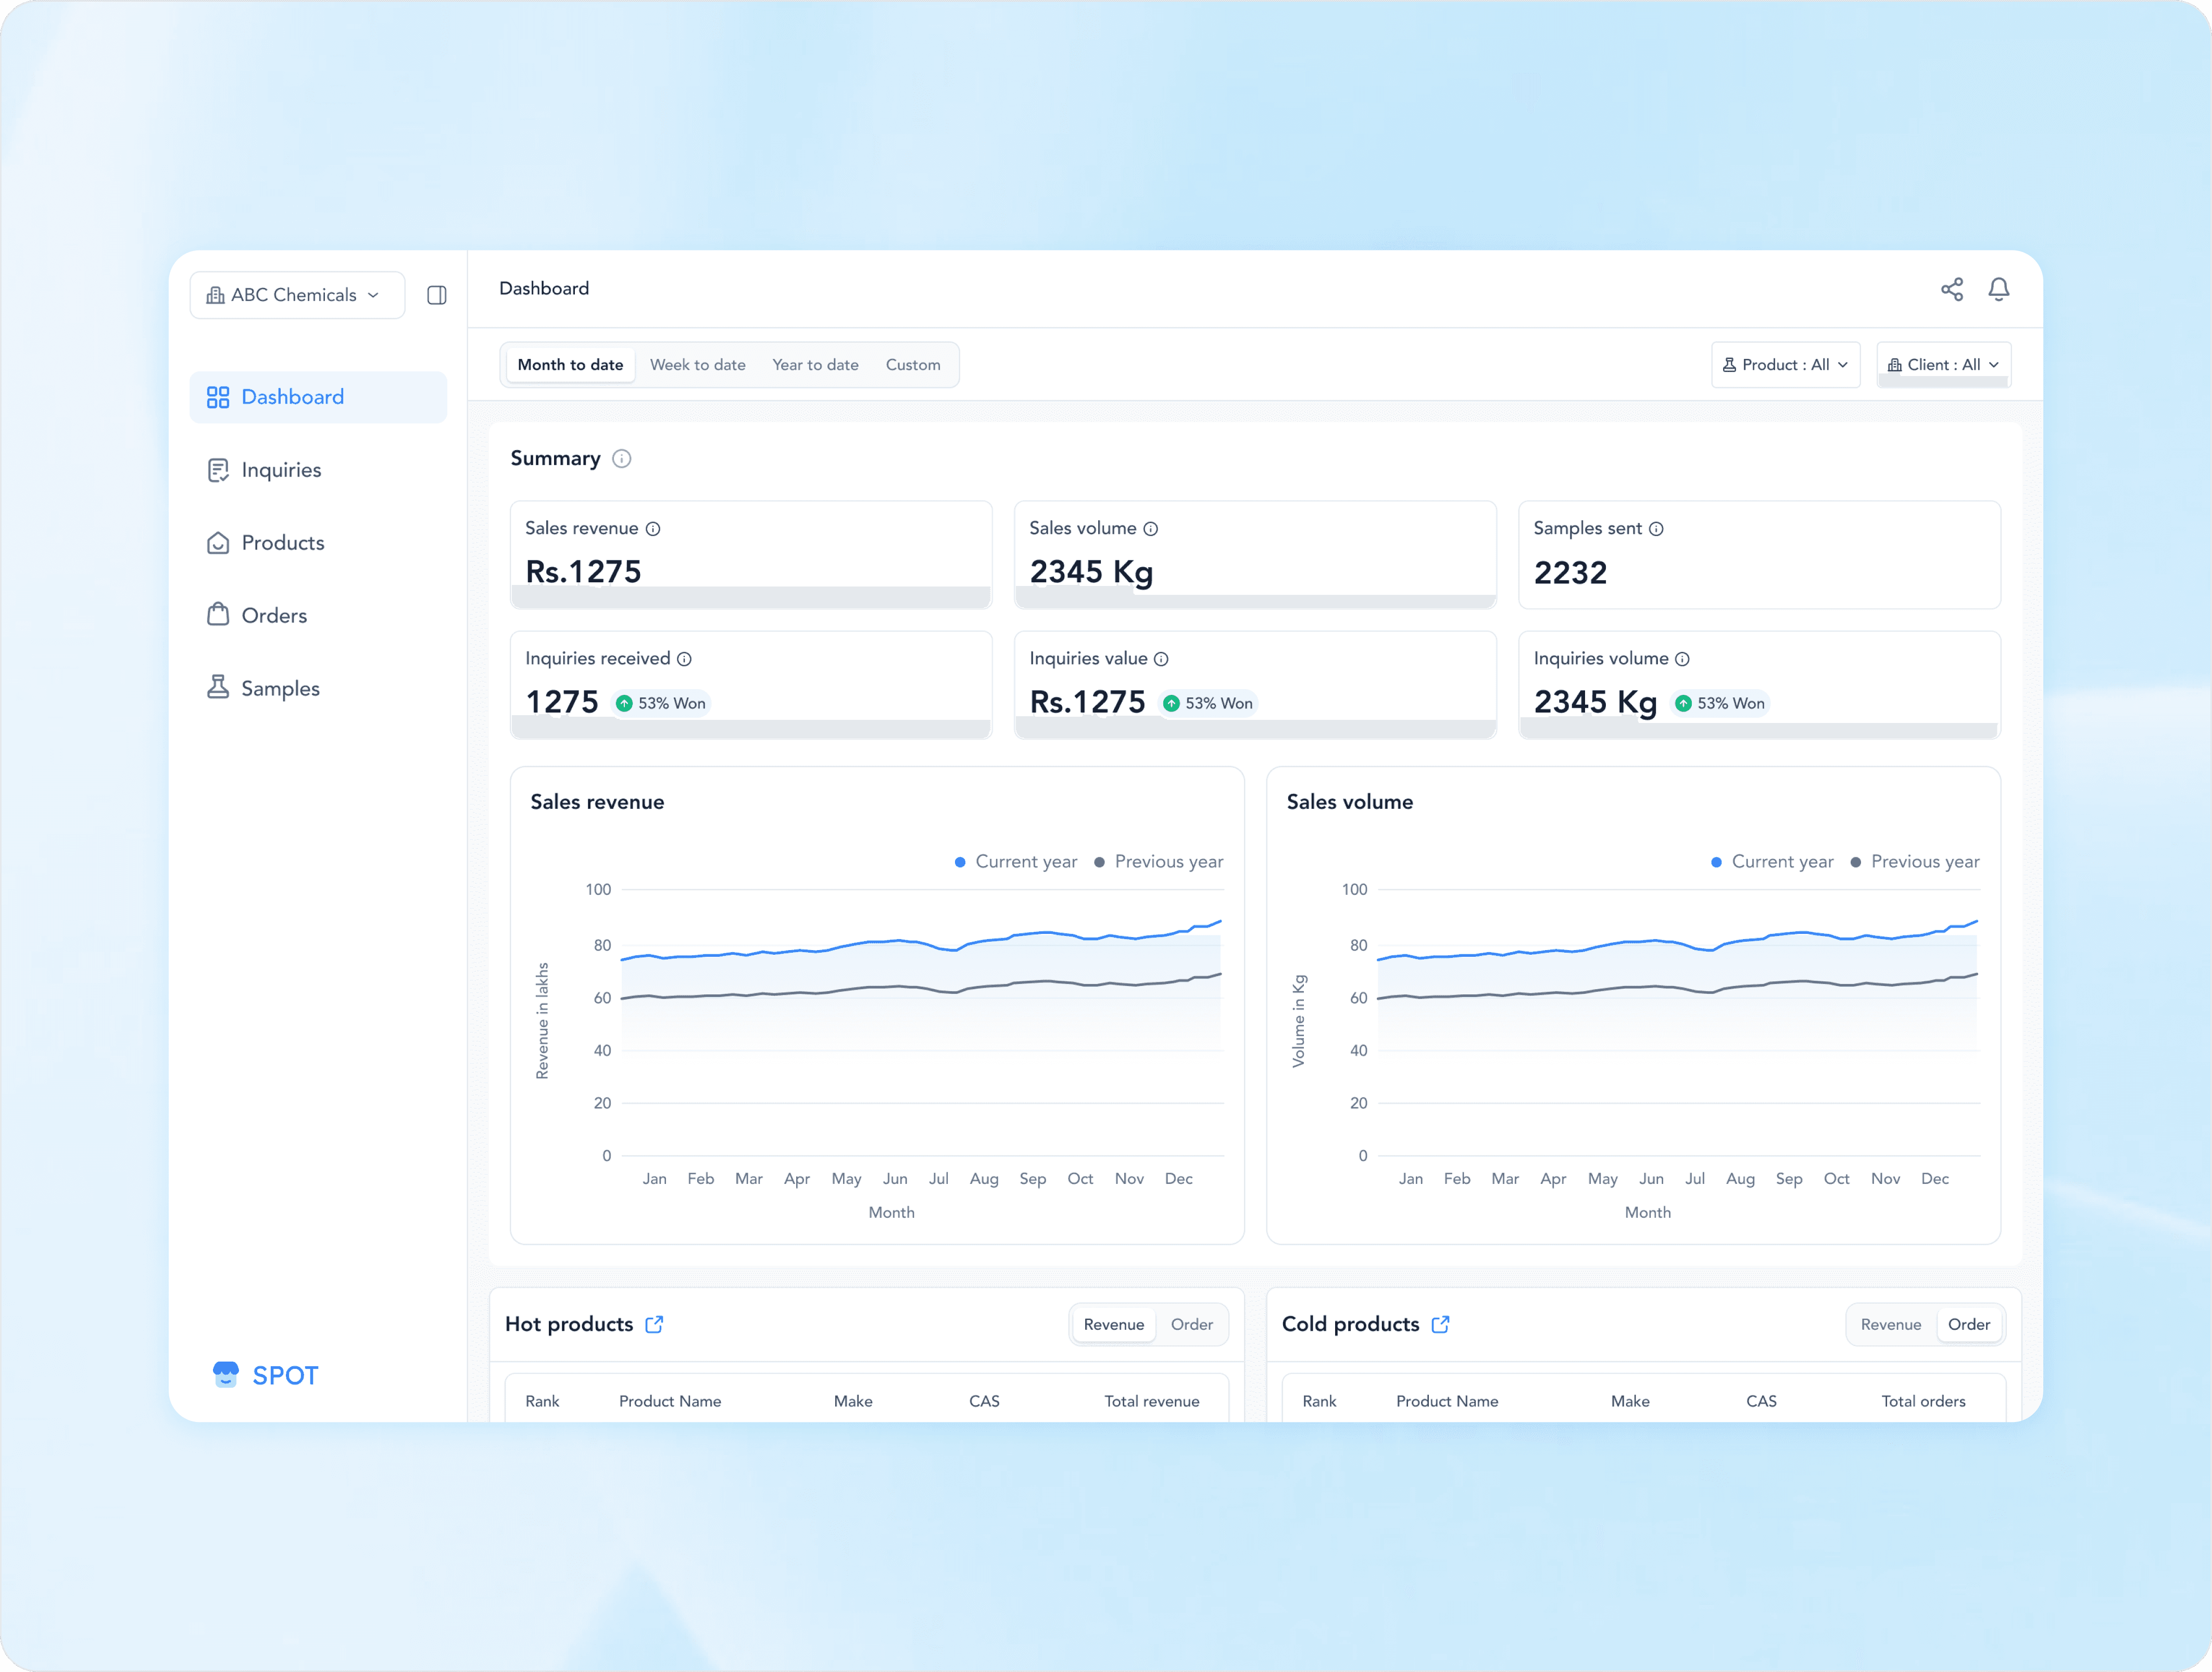Open the notifications bell
Image resolution: width=2212 pixels, height=1672 pixels.
[x=1998, y=289]
